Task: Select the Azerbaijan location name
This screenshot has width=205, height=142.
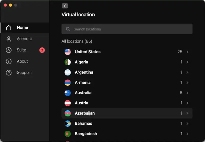Action: click(85, 113)
